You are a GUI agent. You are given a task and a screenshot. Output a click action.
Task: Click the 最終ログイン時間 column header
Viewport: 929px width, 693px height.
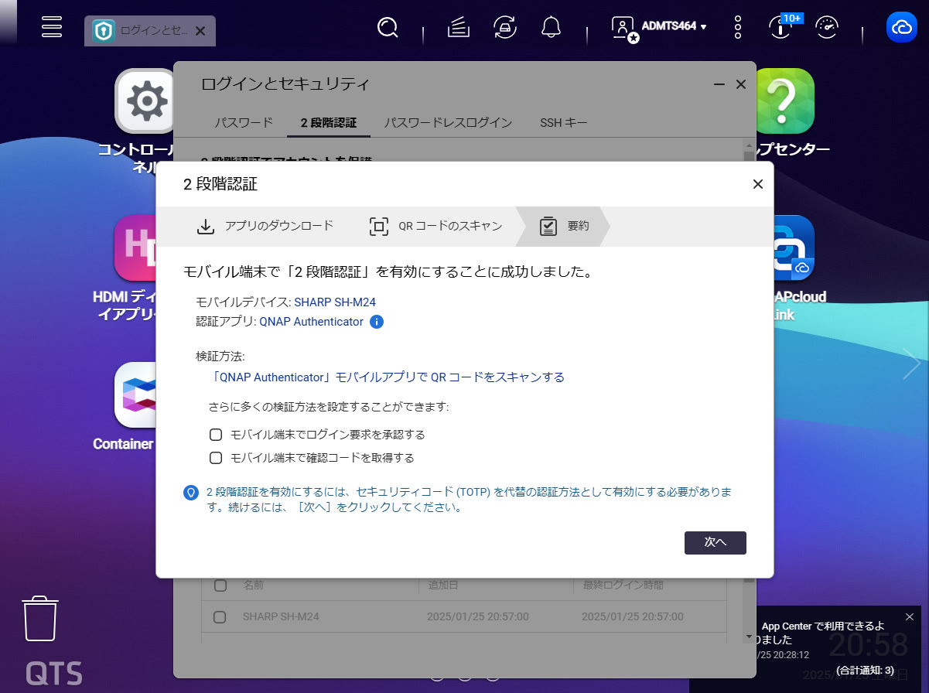click(x=623, y=585)
